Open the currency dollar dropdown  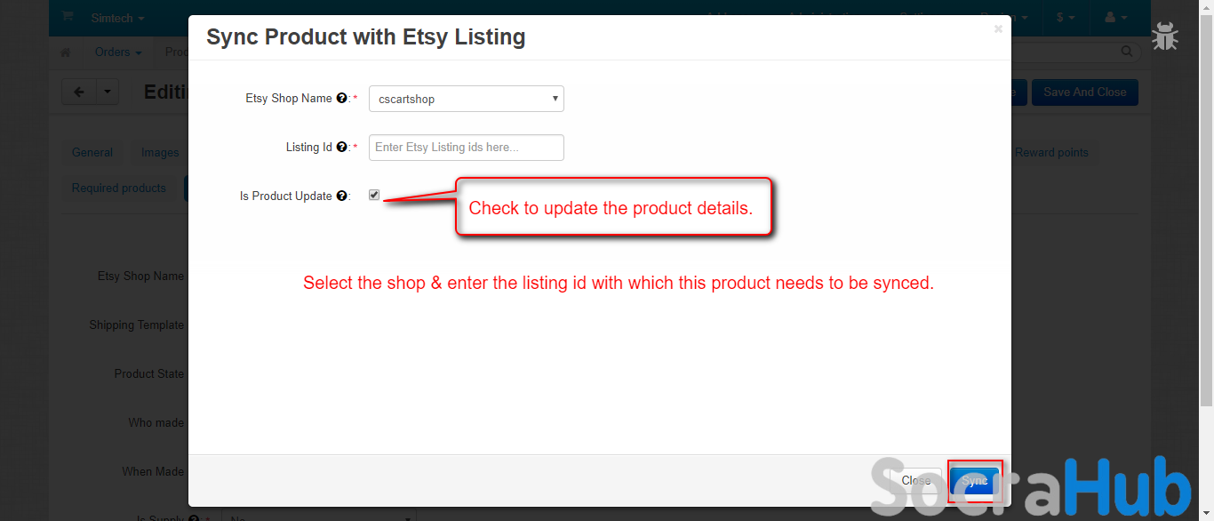point(1066,18)
